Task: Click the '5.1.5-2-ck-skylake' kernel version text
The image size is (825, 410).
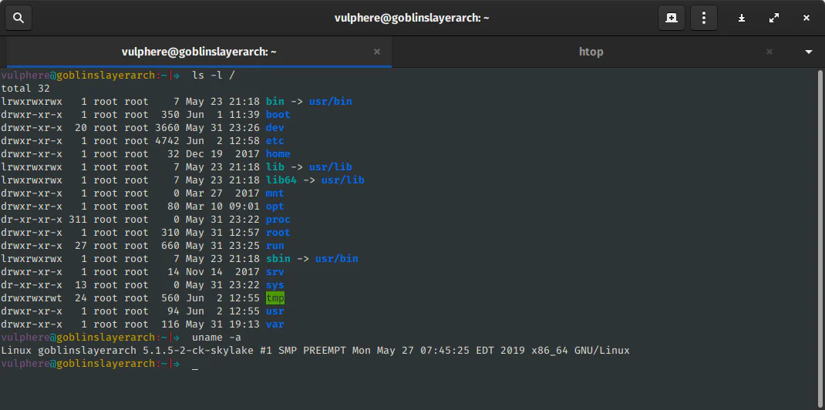Action: pyautogui.click(x=198, y=351)
